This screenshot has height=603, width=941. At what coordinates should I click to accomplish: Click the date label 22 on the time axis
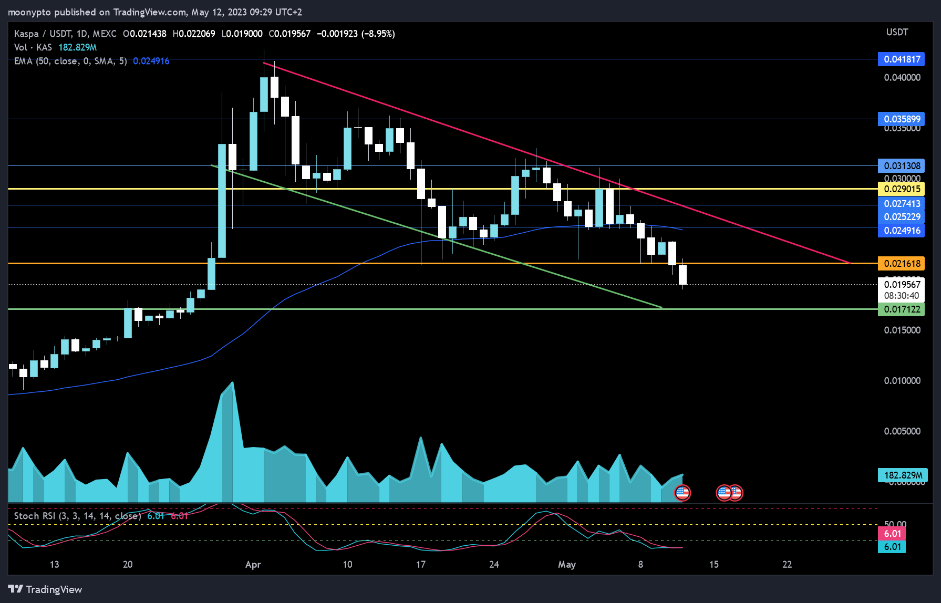(787, 565)
